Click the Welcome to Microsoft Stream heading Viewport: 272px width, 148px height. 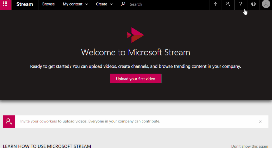[136, 52]
